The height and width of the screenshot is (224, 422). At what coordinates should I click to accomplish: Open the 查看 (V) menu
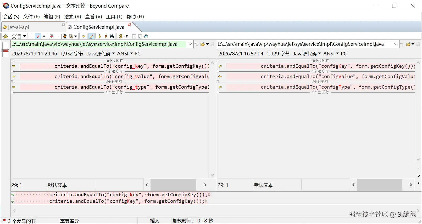click(93, 16)
